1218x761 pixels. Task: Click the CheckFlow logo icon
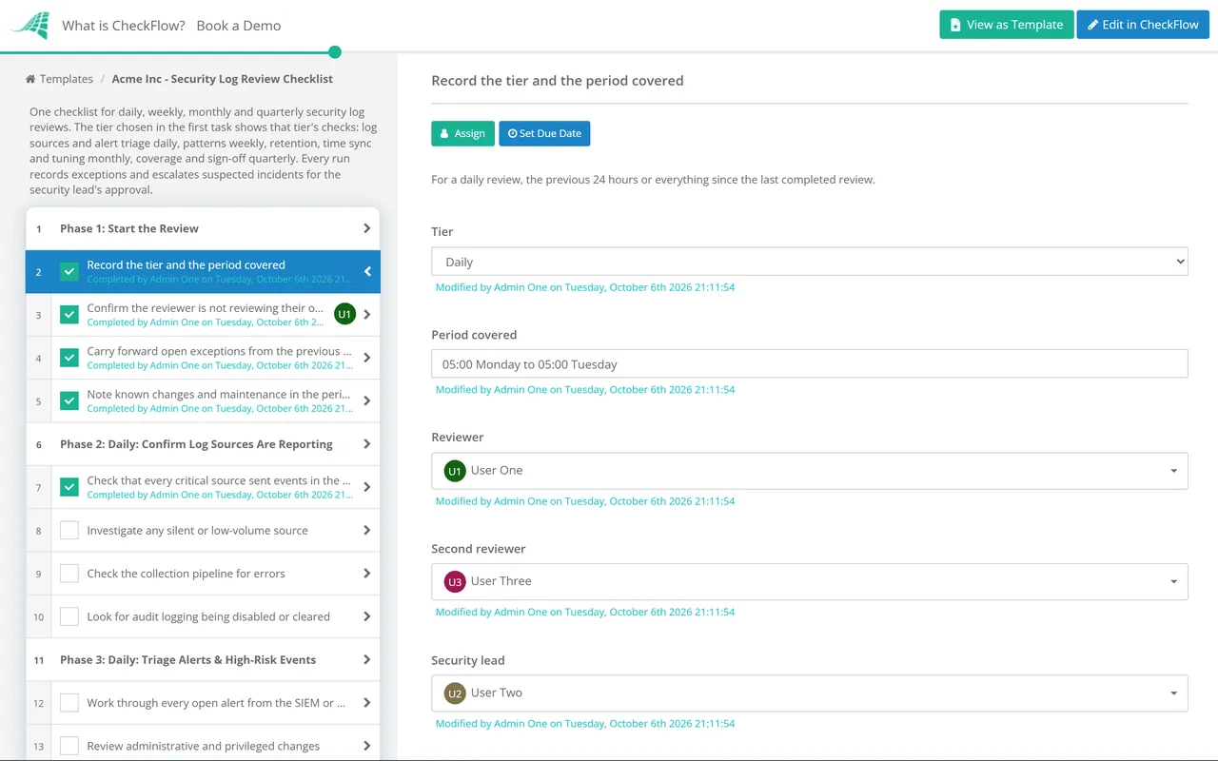[x=31, y=25]
